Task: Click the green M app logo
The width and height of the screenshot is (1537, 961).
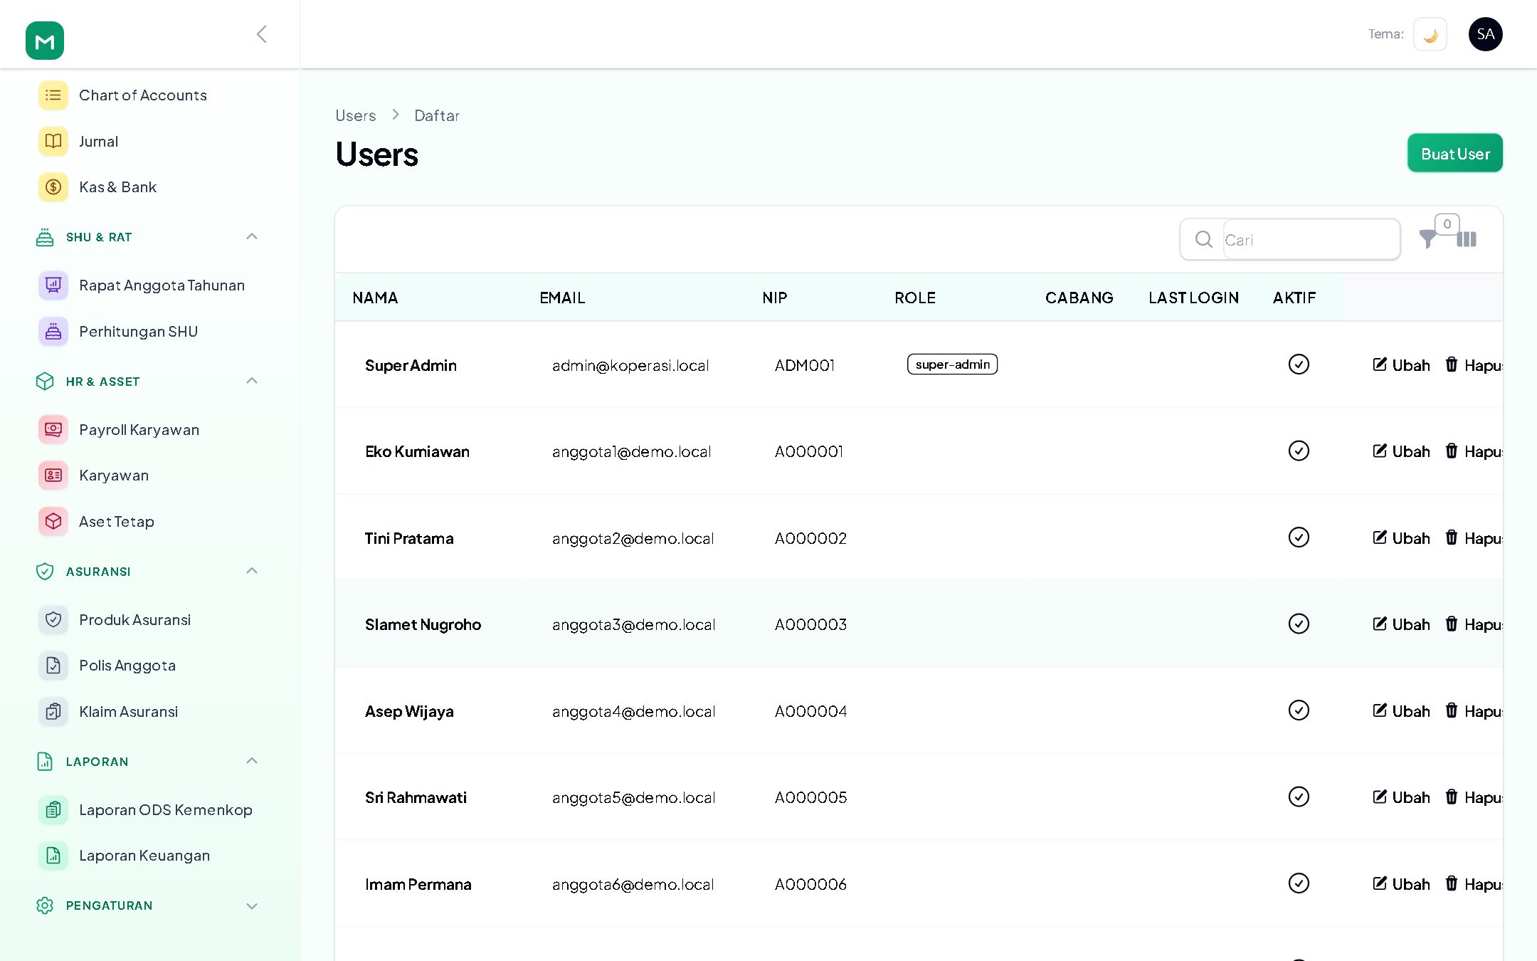Action: (45, 41)
